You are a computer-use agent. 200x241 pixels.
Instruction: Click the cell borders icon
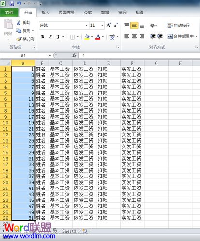(x=72, y=37)
